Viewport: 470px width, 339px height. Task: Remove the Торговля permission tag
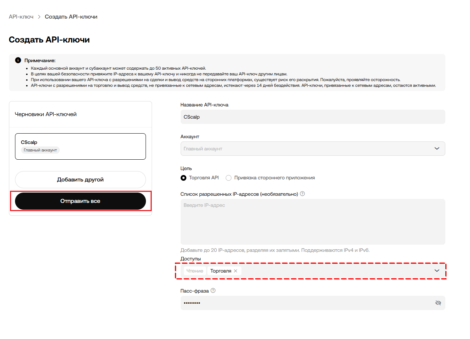[x=236, y=271]
